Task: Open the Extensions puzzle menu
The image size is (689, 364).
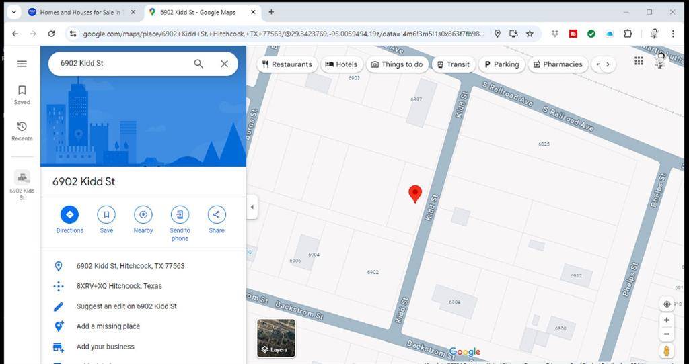Action: click(x=628, y=34)
